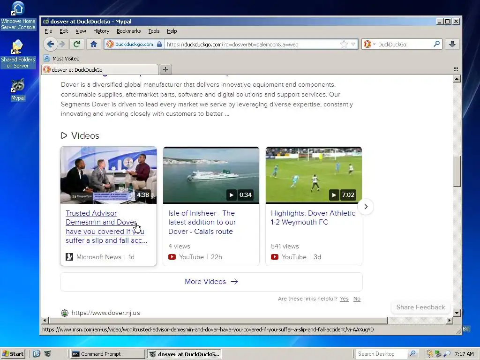
Task: Open the History menu
Action: tap(101, 31)
